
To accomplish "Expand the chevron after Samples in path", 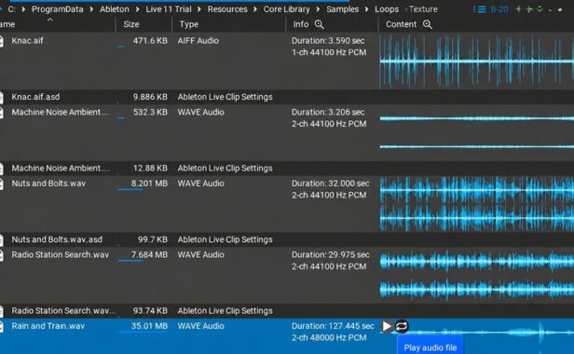I will click(367, 9).
